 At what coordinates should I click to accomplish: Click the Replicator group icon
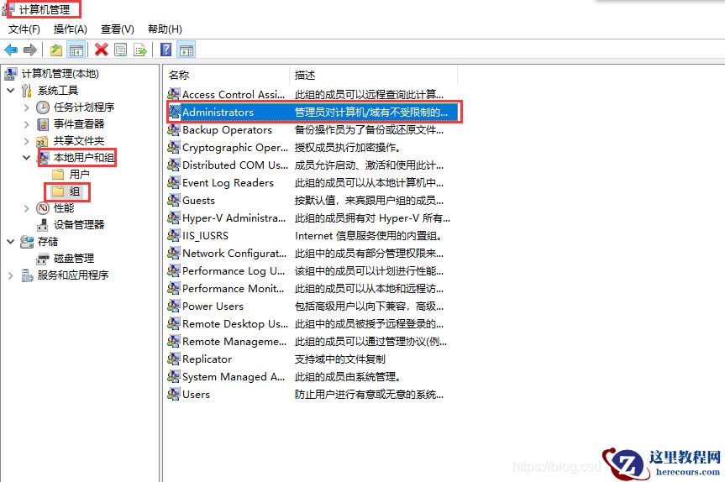[x=174, y=359]
